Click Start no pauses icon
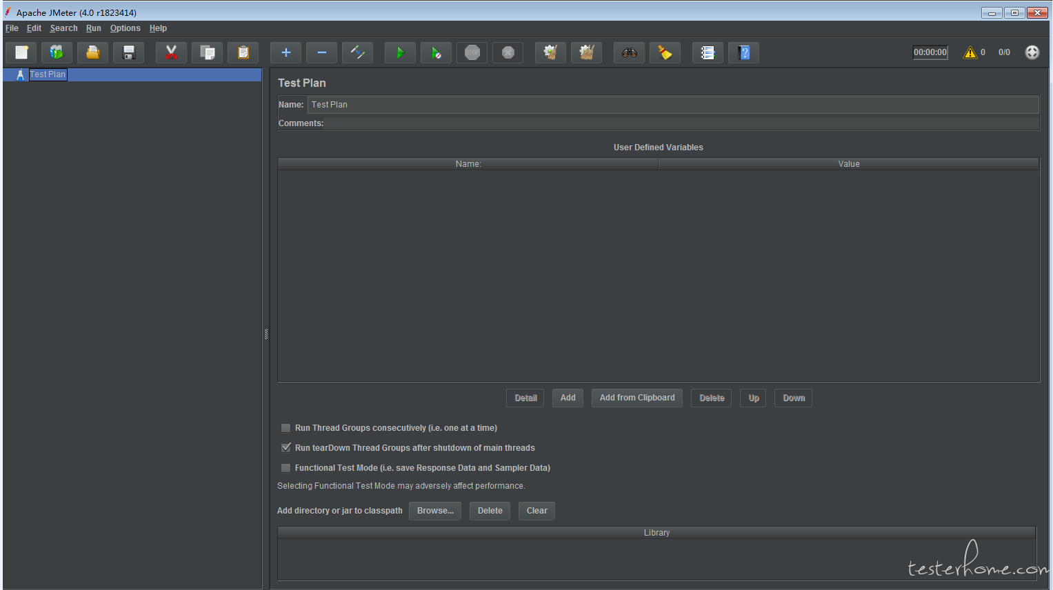Screen dimensions: 1053x590 click(436, 52)
